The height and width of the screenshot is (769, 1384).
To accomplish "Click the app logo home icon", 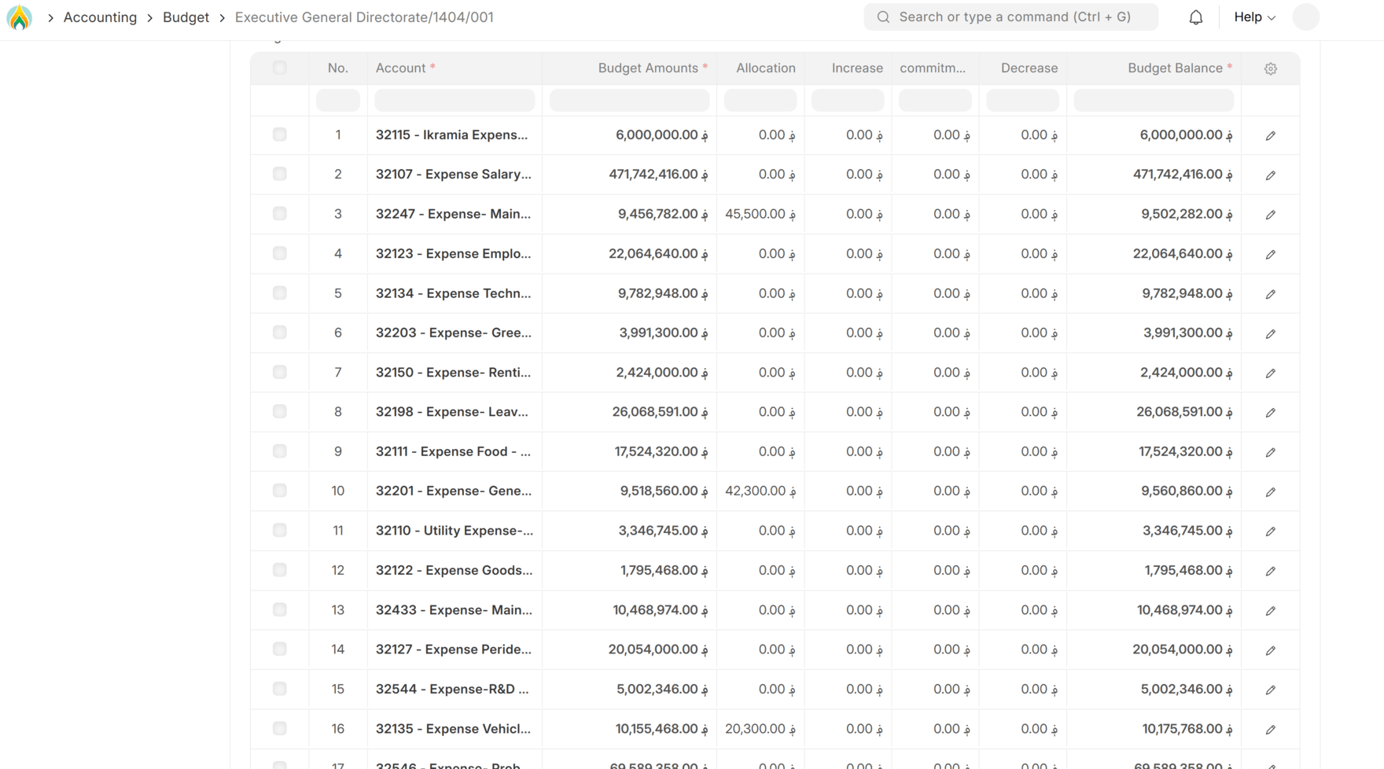I will point(19,17).
